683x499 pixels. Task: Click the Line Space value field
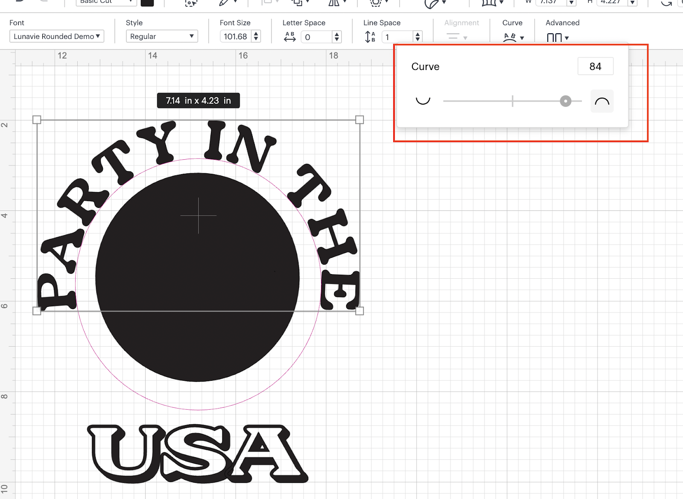pos(397,37)
